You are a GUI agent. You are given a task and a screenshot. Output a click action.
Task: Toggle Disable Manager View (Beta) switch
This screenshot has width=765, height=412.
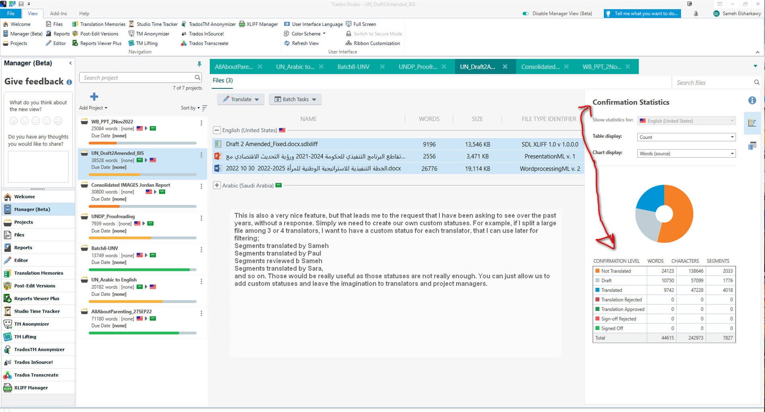click(x=526, y=14)
